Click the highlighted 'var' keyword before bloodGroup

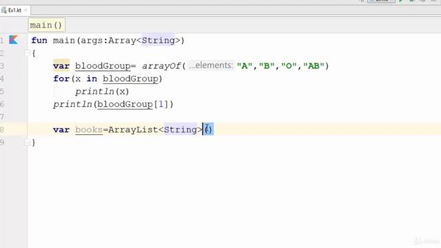[61, 66]
